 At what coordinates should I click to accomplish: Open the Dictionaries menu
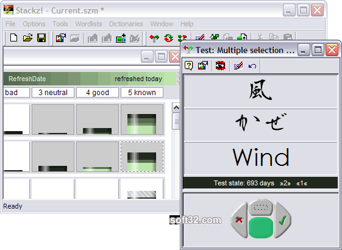126,24
